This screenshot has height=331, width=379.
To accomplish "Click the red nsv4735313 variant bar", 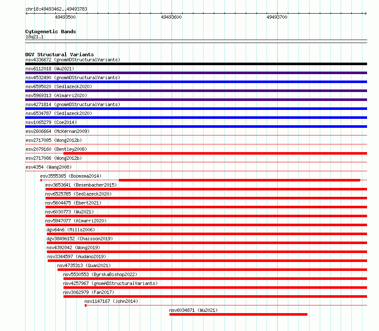I will pos(212,270).
